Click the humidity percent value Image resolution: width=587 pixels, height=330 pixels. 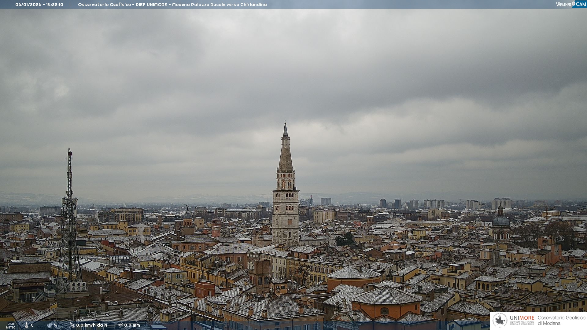[x=55, y=325]
